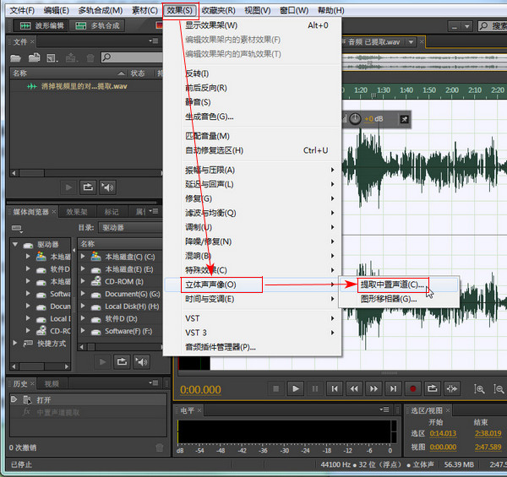This screenshot has height=477, width=507.
Task: Switch to 视频 tab
Action: tap(52, 383)
